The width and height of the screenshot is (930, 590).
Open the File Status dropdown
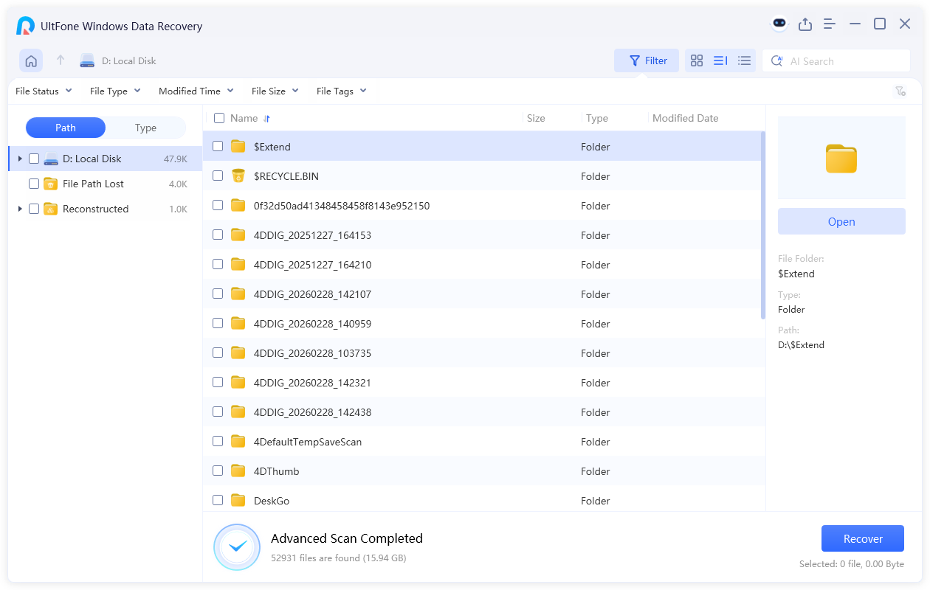[x=44, y=91]
